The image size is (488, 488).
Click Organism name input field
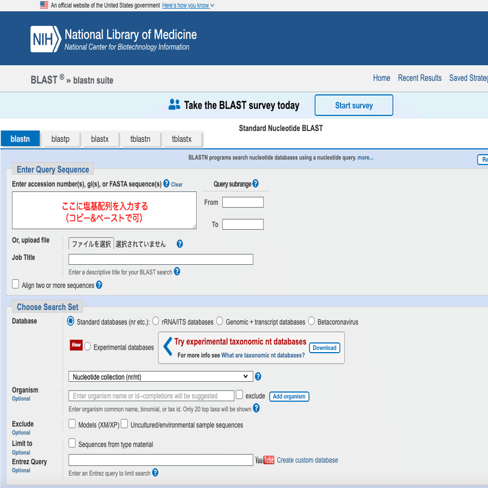152,396
